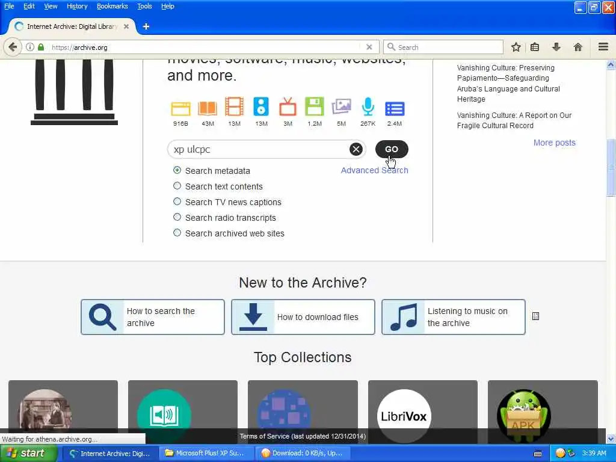Click the vertical scrollbar thumb
616x462 pixels.
611,167
